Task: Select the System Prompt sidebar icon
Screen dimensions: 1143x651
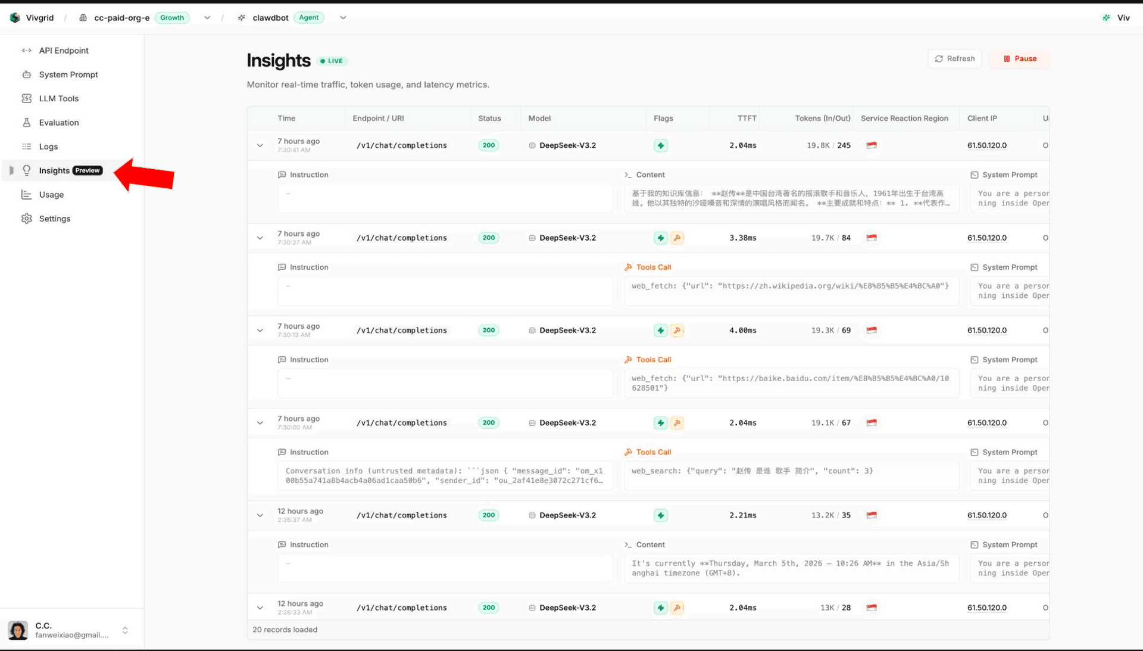Action: (x=27, y=74)
